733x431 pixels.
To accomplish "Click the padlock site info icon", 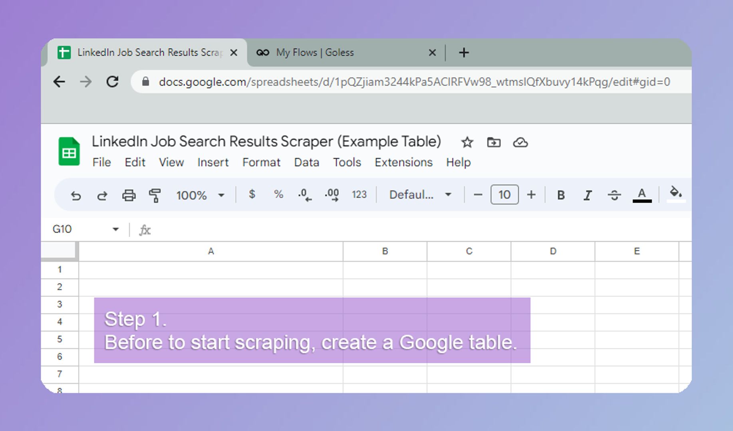I will click(145, 82).
